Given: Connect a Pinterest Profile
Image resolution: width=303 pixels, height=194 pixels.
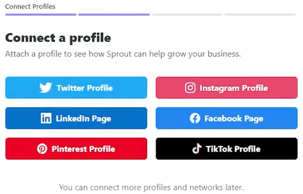Looking at the screenshot, I should pyautogui.click(x=76, y=149).
